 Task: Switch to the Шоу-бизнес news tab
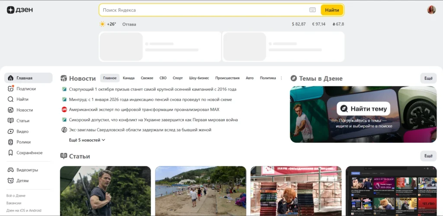pyautogui.click(x=199, y=78)
